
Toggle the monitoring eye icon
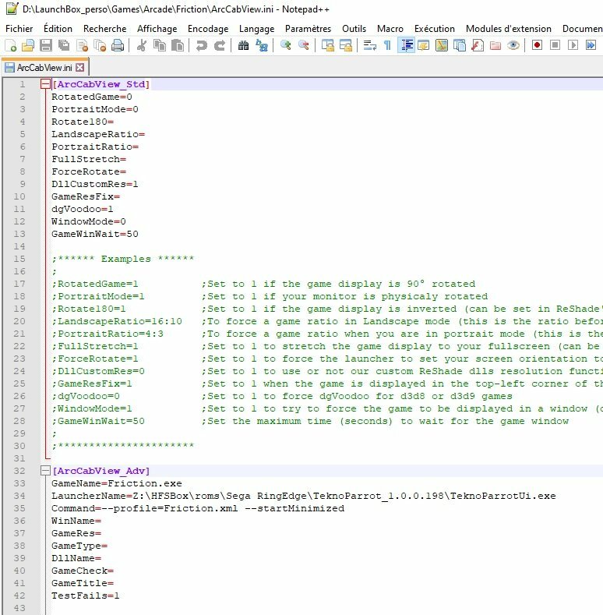[513, 46]
